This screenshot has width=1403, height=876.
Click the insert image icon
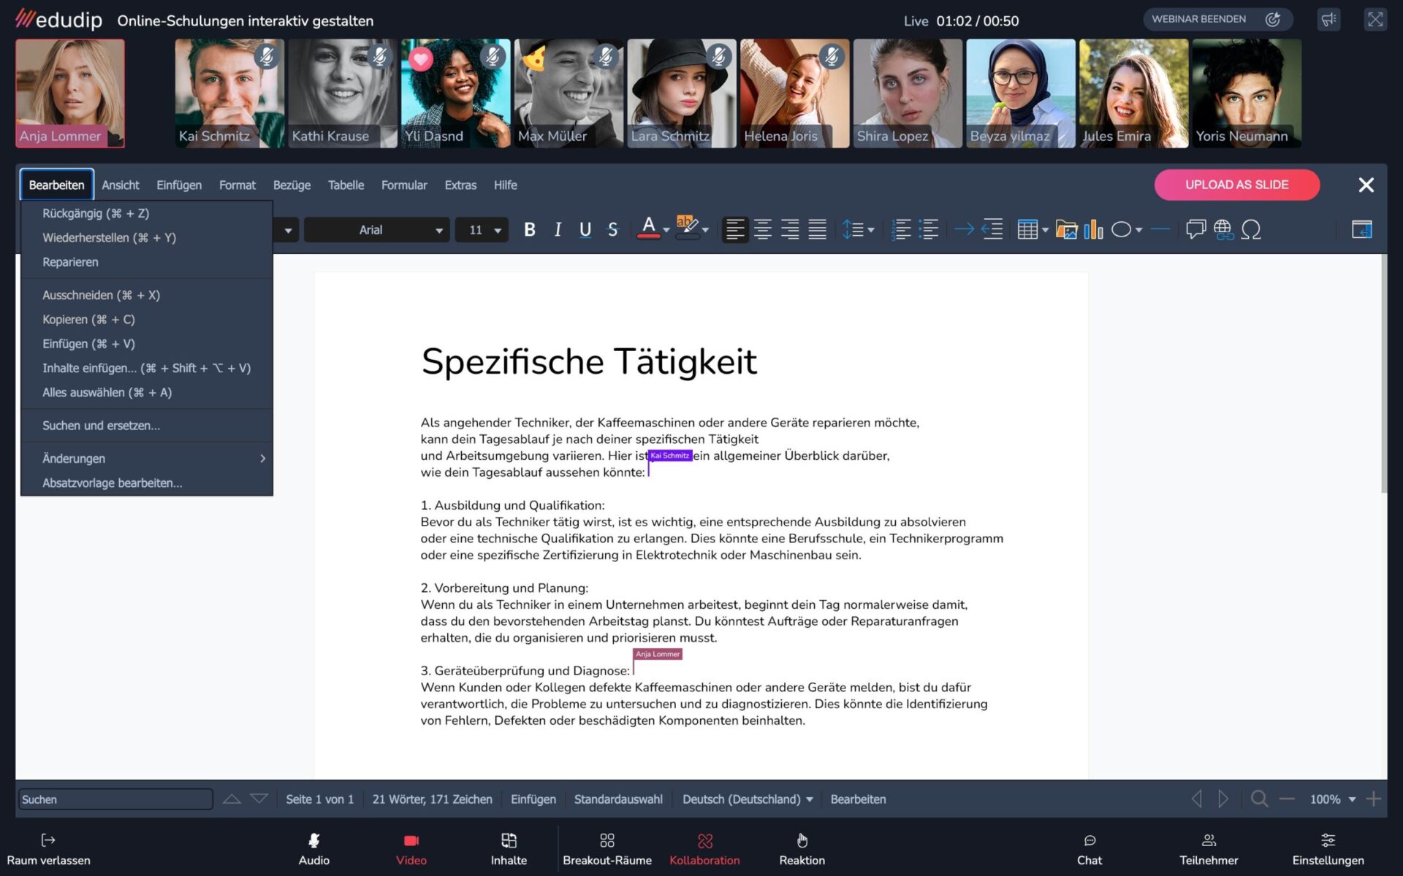(x=1066, y=230)
